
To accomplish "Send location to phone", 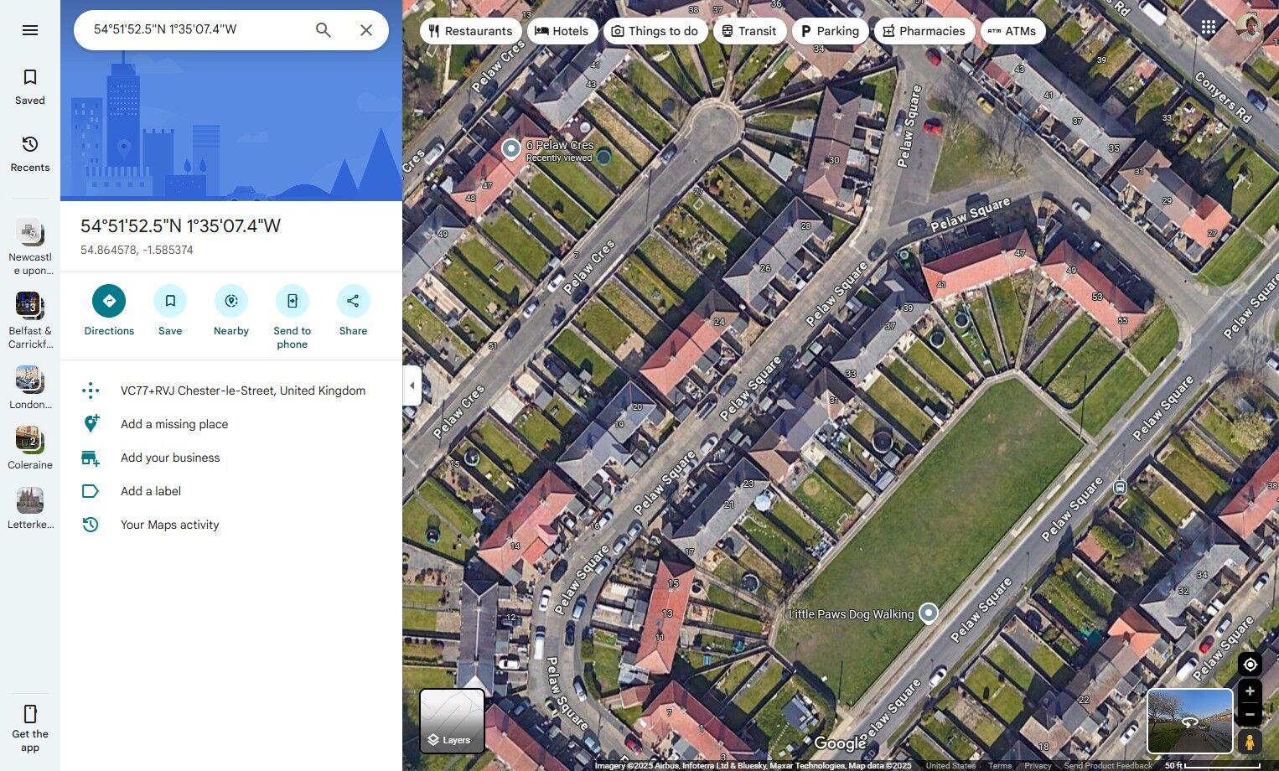I will point(293,318).
